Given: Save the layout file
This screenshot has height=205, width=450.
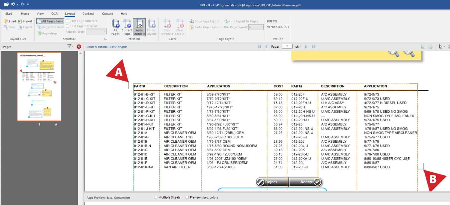Looking at the screenshot, I should point(10,27).
